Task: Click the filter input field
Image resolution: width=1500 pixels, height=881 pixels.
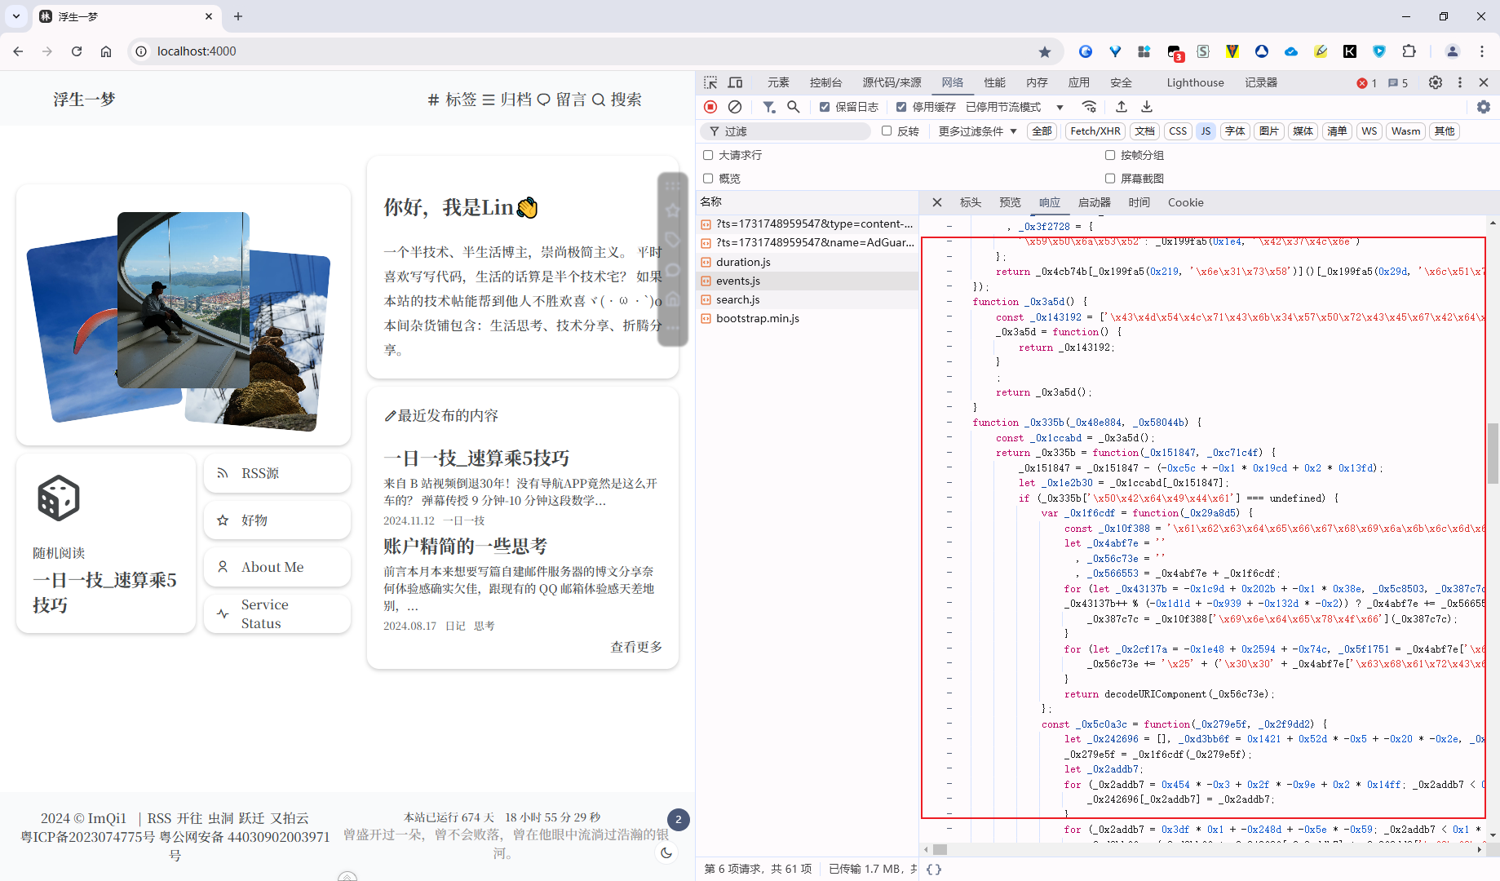Action: pos(786,131)
